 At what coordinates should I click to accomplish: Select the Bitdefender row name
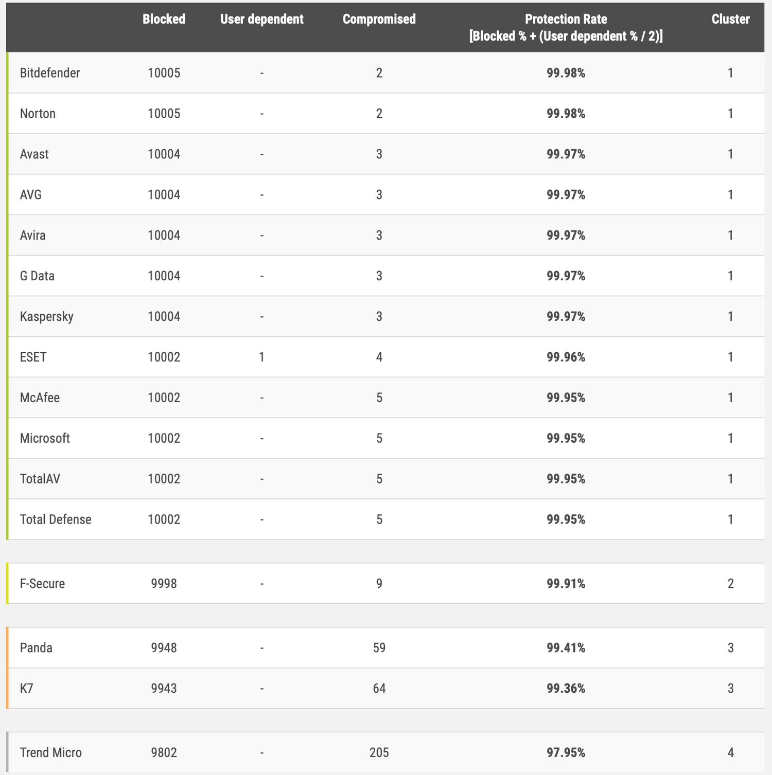[50, 73]
